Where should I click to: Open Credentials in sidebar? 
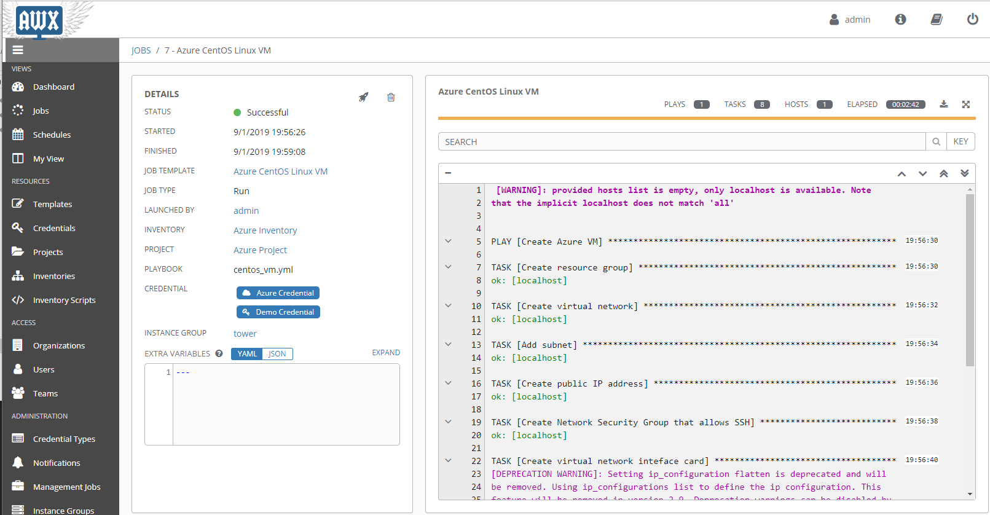pyautogui.click(x=54, y=228)
